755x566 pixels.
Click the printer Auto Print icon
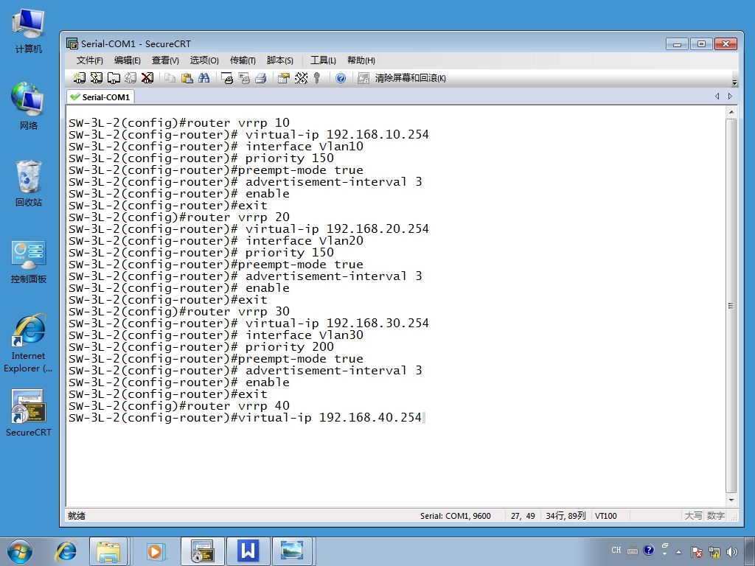pyautogui.click(x=260, y=78)
